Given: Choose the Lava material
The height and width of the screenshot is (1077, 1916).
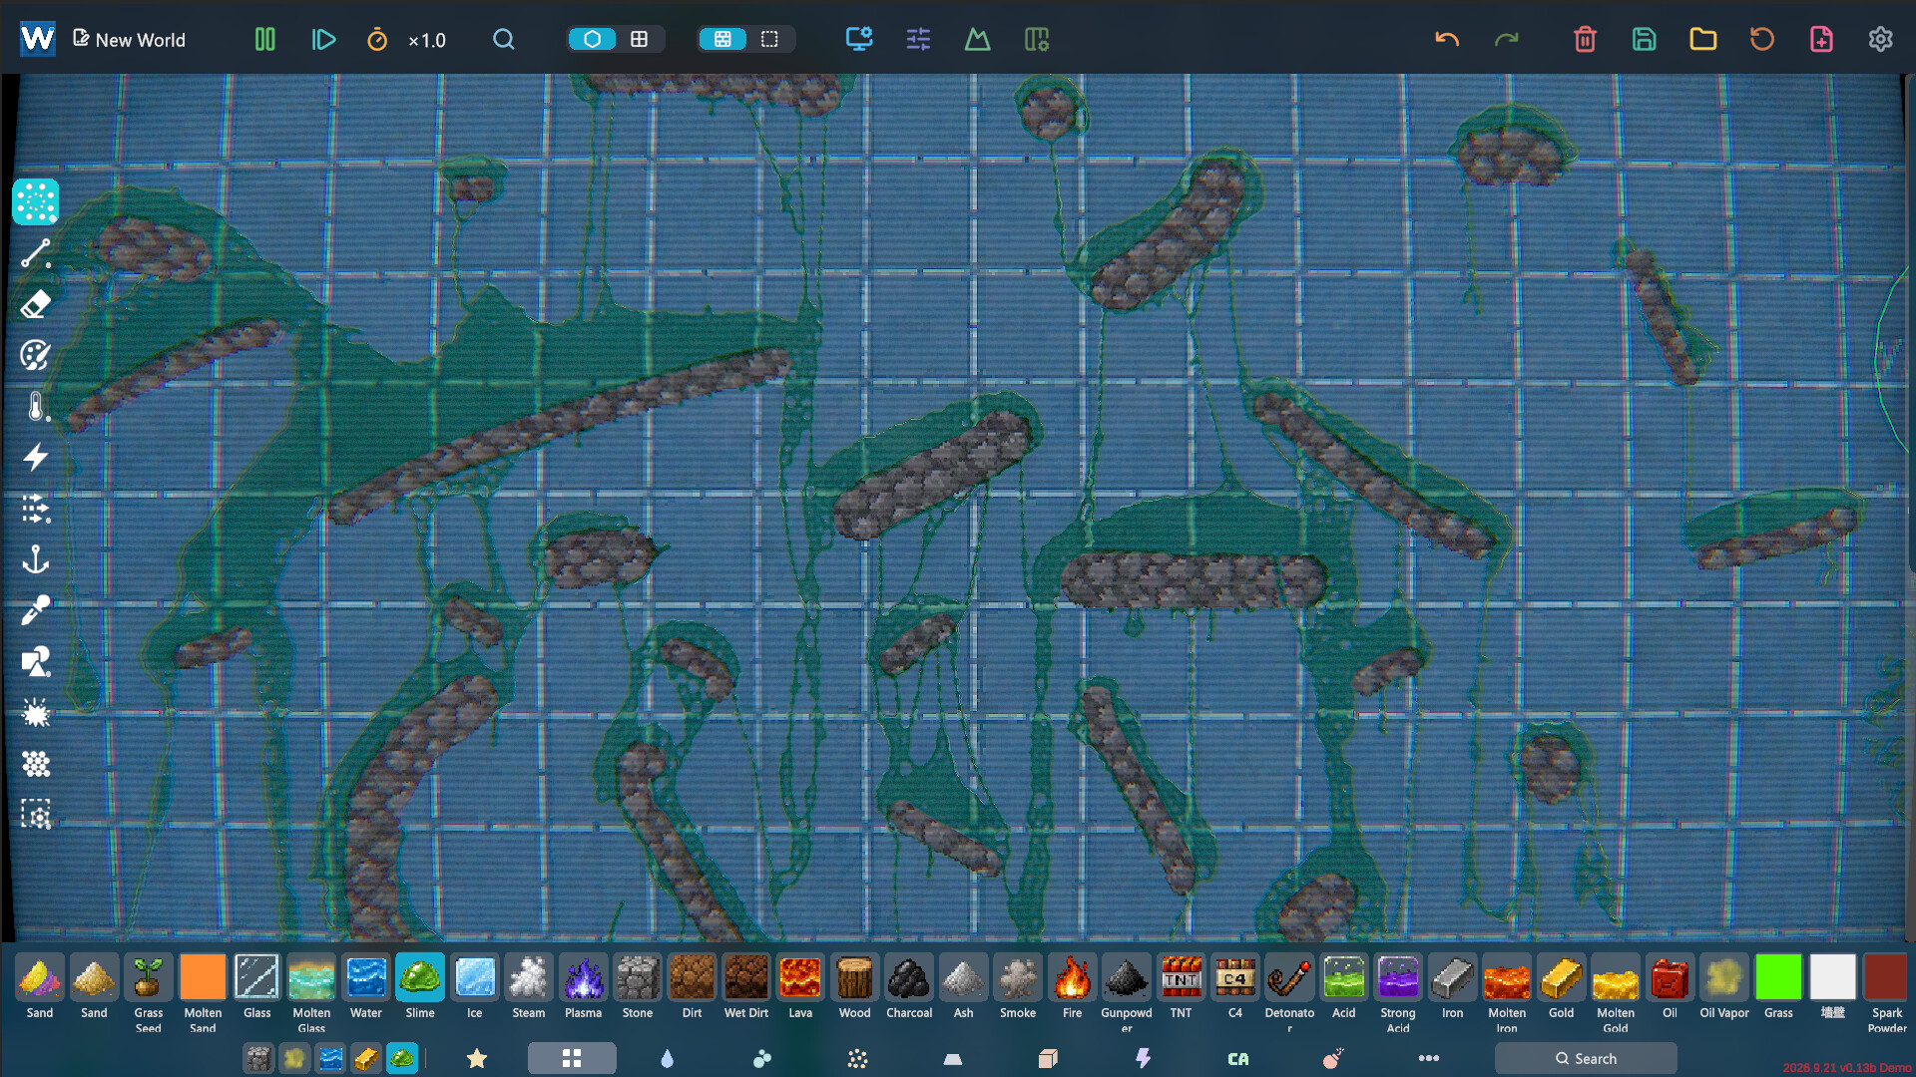Looking at the screenshot, I should [800, 987].
